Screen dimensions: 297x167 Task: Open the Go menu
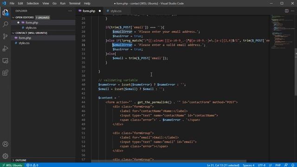54,3
